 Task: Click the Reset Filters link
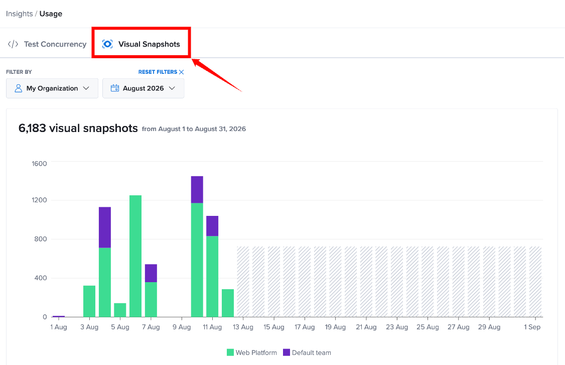pyautogui.click(x=158, y=72)
